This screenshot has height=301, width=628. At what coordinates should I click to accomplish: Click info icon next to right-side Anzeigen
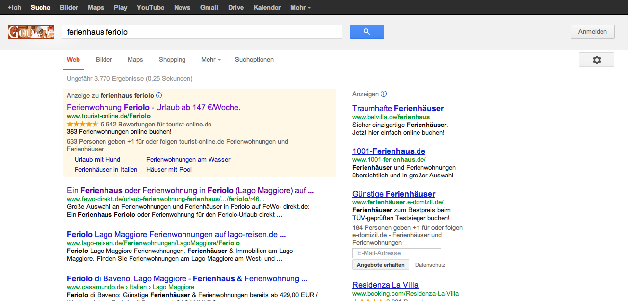tap(384, 94)
